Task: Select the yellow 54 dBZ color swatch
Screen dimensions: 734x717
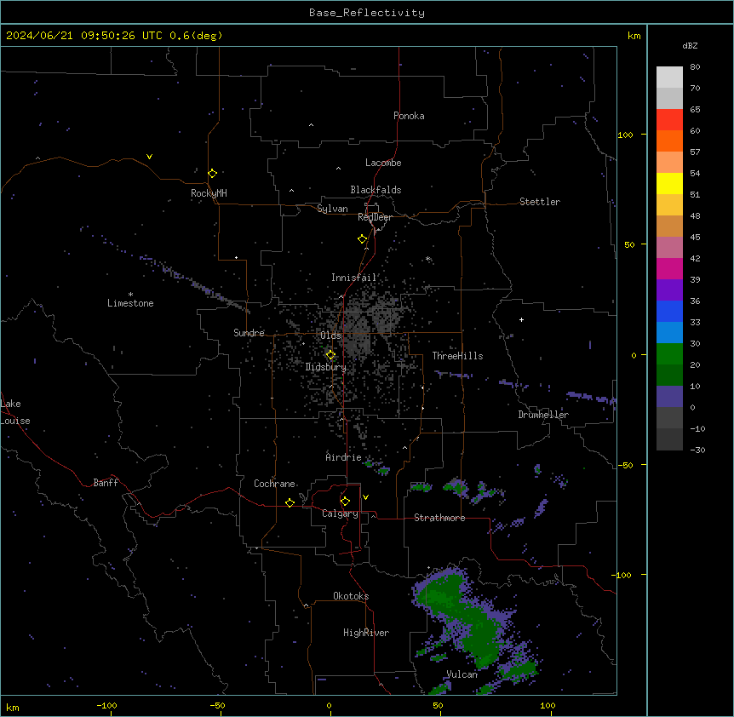Action: [669, 183]
